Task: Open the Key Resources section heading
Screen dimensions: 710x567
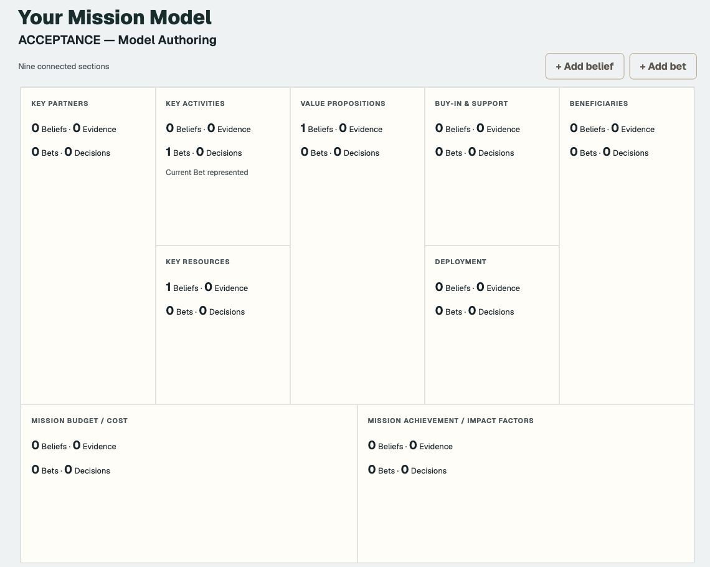Action: click(197, 262)
